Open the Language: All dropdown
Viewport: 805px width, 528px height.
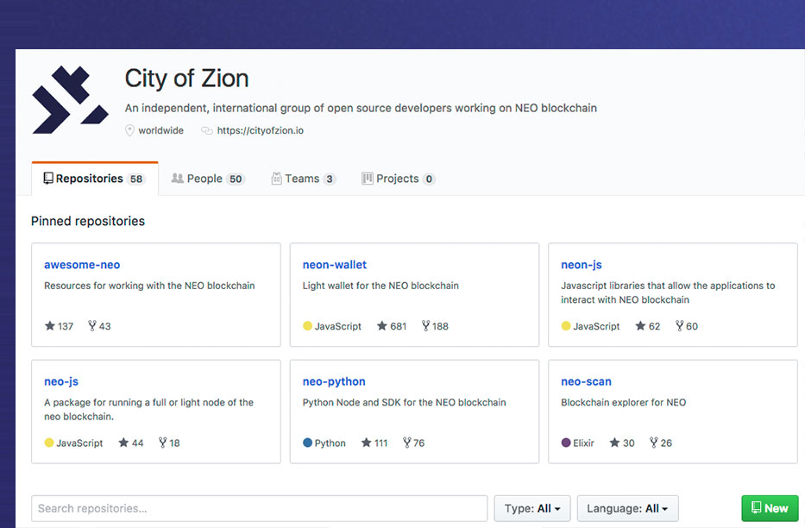(x=627, y=508)
